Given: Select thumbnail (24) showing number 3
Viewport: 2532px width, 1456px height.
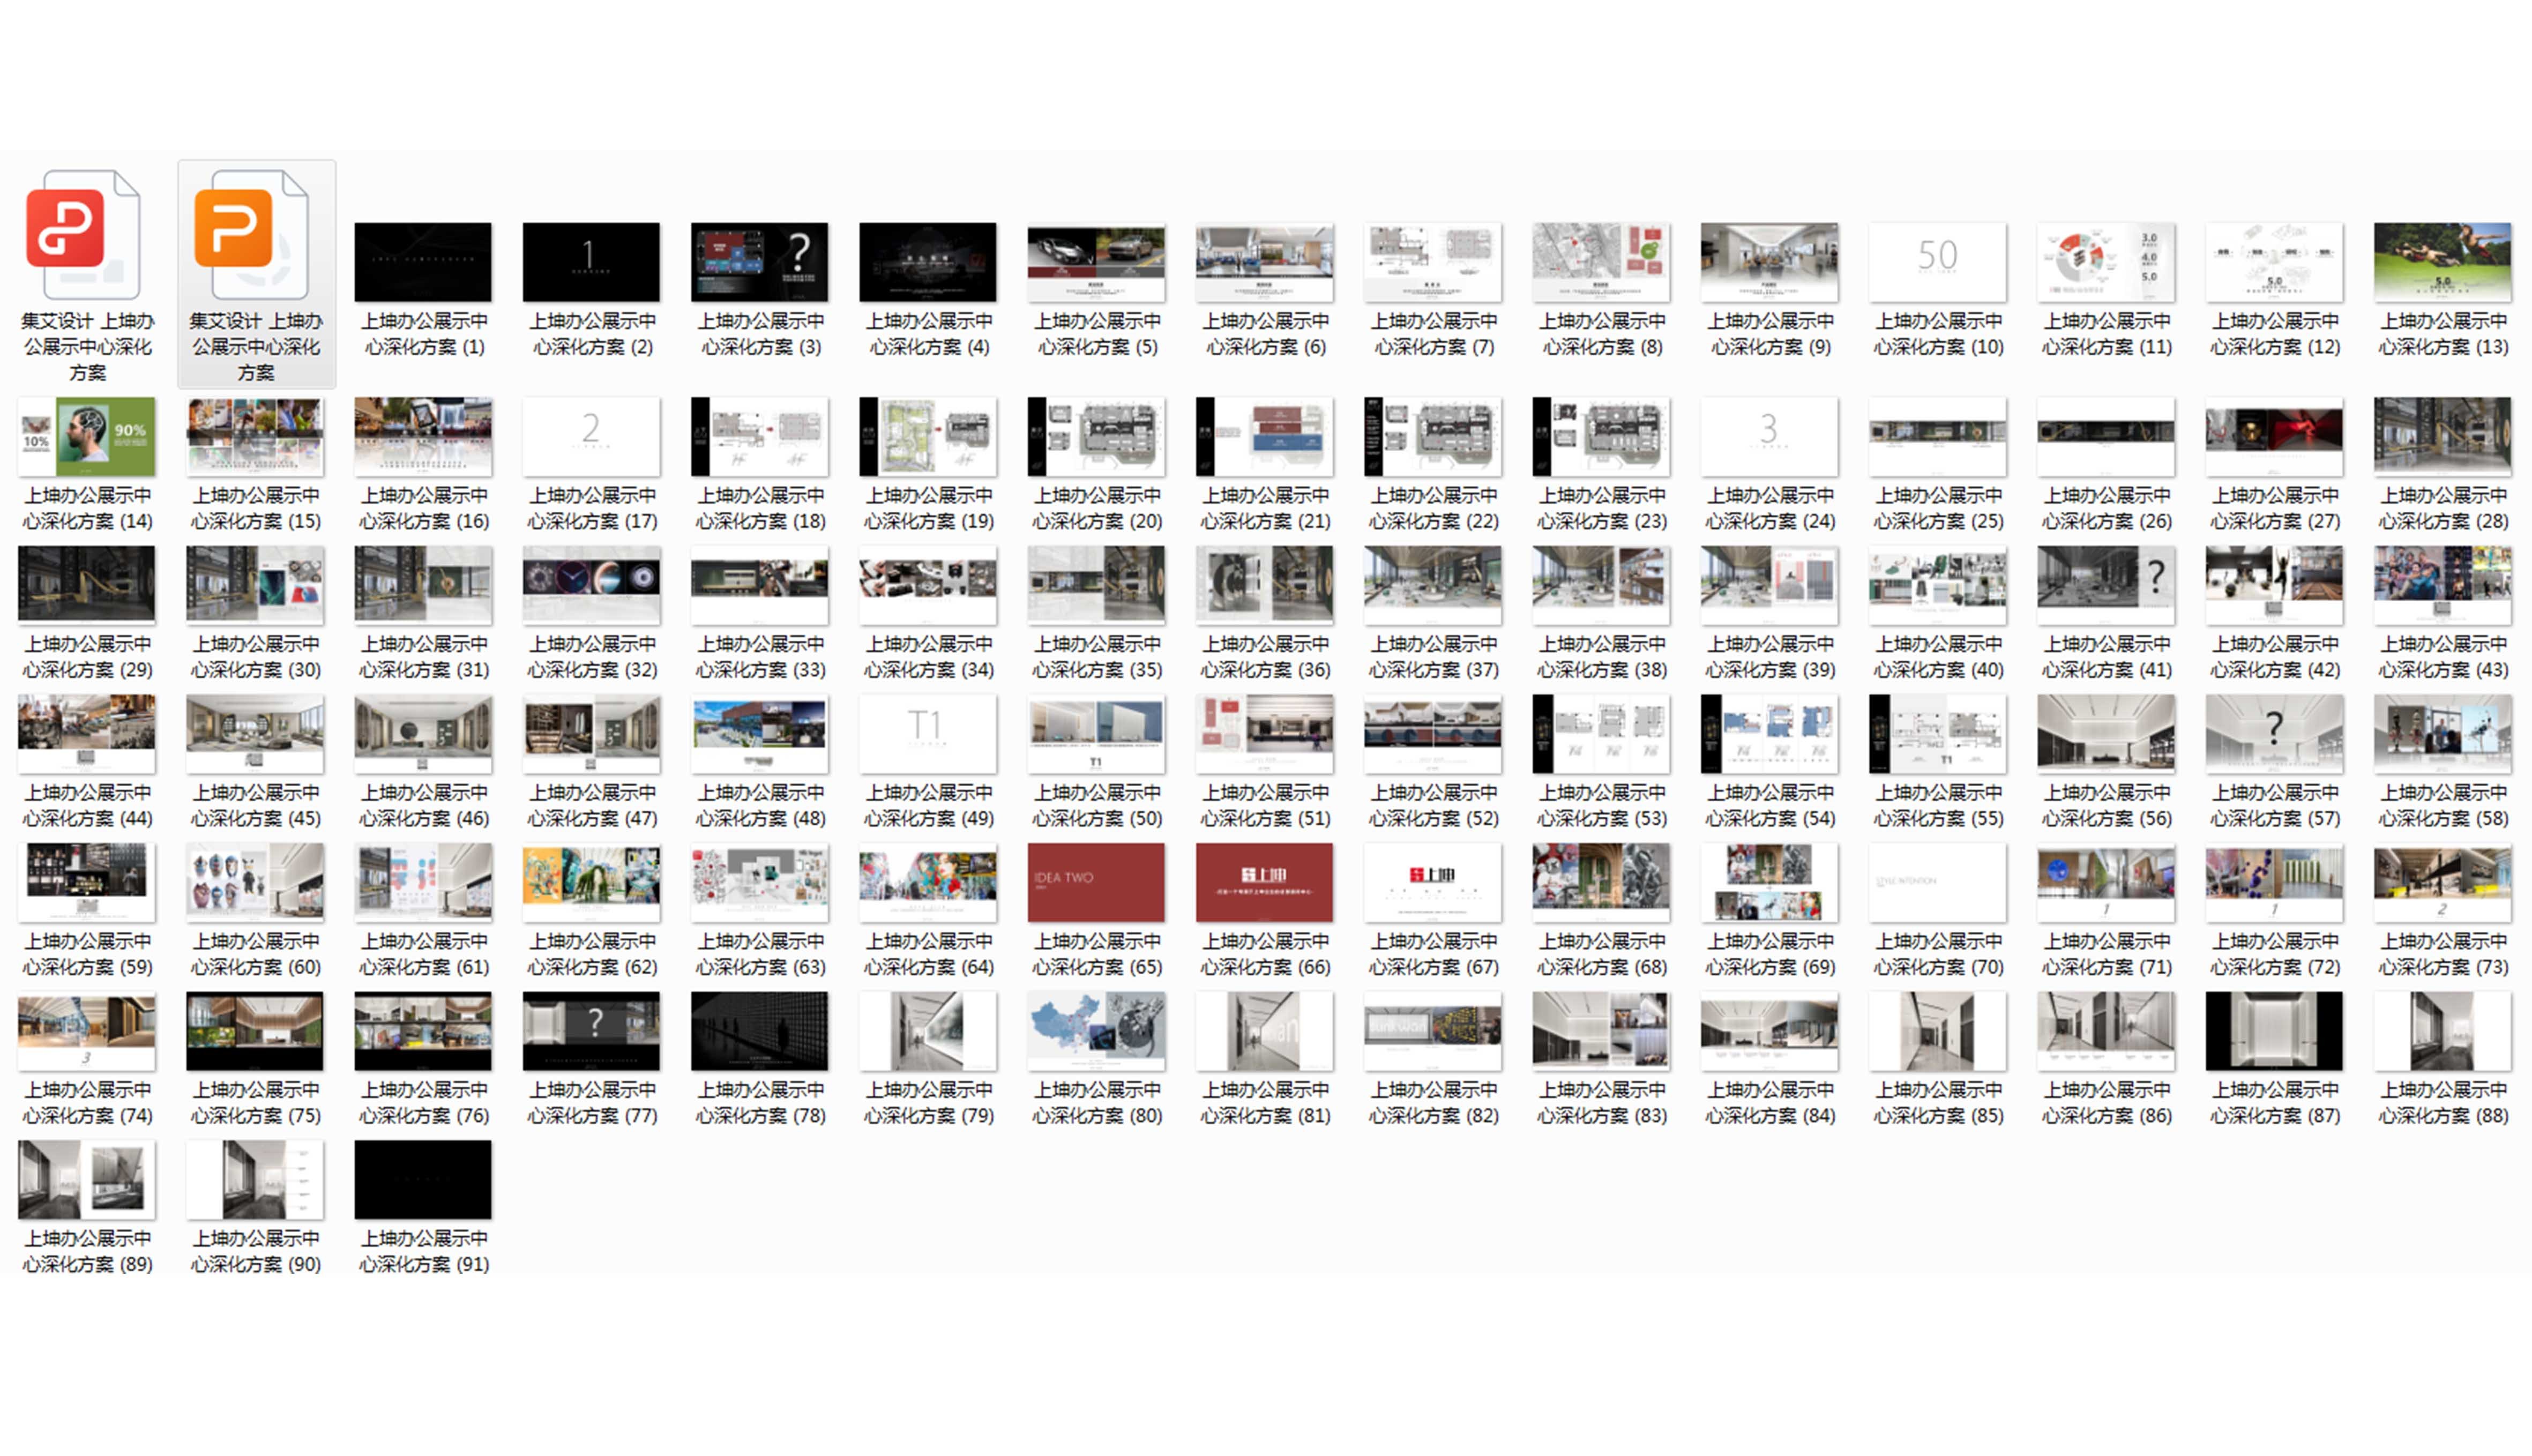Looking at the screenshot, I should (x=1769, y=436).
